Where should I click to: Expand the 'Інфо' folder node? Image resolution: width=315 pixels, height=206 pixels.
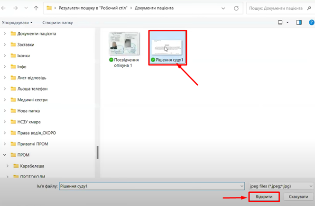click(x=5, y=67)
